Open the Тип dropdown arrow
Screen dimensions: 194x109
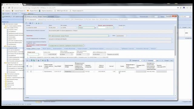coord(95,28)
